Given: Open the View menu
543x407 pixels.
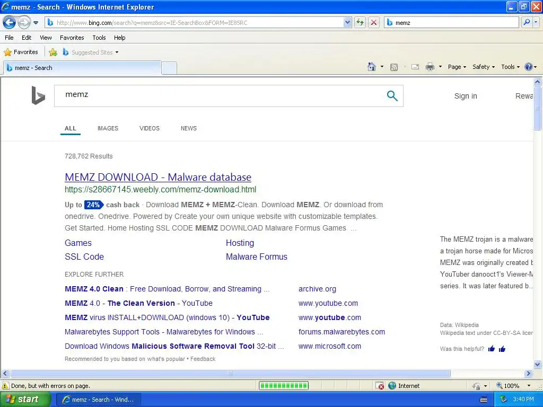Looking at the screenshot, I should [x=46, y=38].
